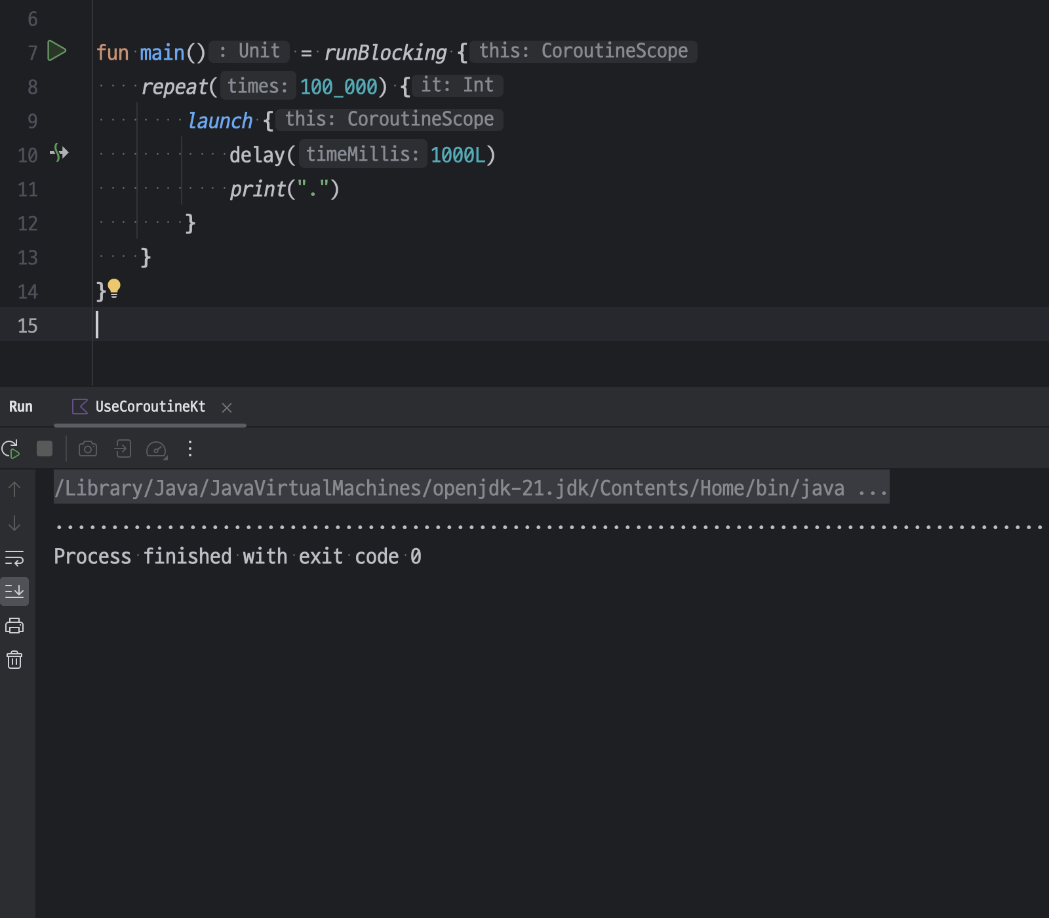Click the camera thread dump icon
Viewport: 1049px width, 918px height.
click(88, 449)
